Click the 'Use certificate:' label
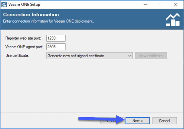The image size is (184, 129). 17,55
